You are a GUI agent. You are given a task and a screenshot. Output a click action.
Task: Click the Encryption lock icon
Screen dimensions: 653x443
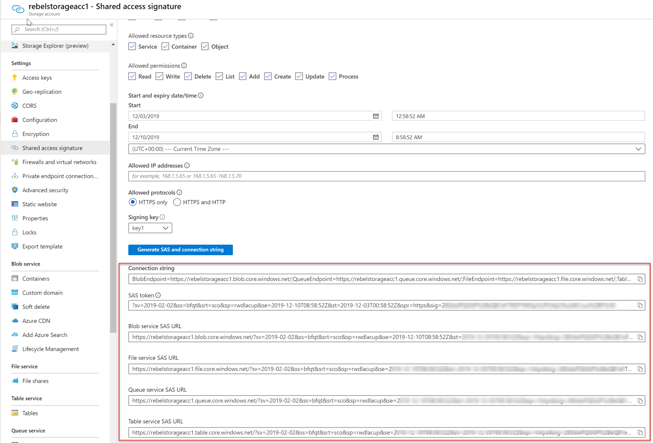pyautogui.click(x=15, y=134)
